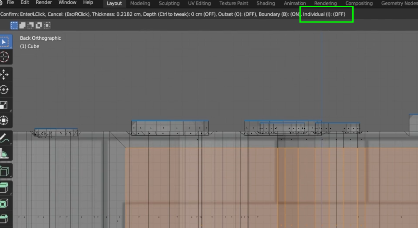Set selection mode to intersect
Image resolution: width=418 pixels, height=228 pixels.
pyautogui.click(x=47, y=25)
